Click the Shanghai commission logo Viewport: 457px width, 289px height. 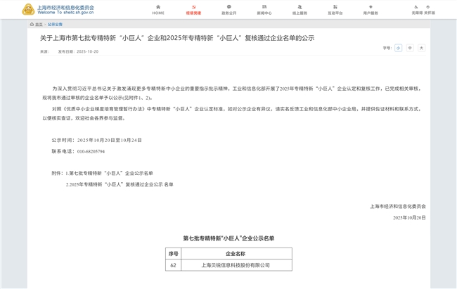(x=56, y=9)
